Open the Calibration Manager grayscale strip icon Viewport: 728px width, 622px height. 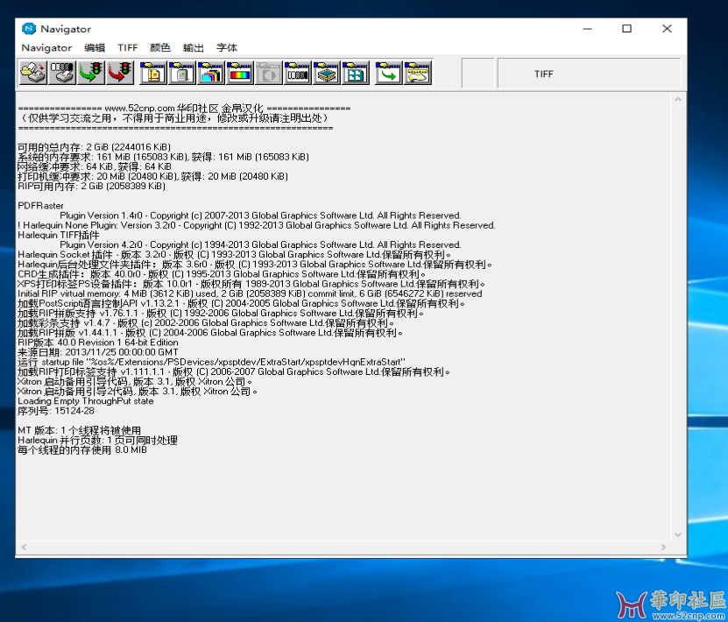pyautogui.click(x=297, y=73)
